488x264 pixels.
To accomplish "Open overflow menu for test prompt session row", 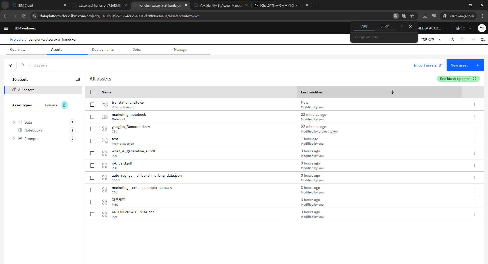I will coord(475,141).
